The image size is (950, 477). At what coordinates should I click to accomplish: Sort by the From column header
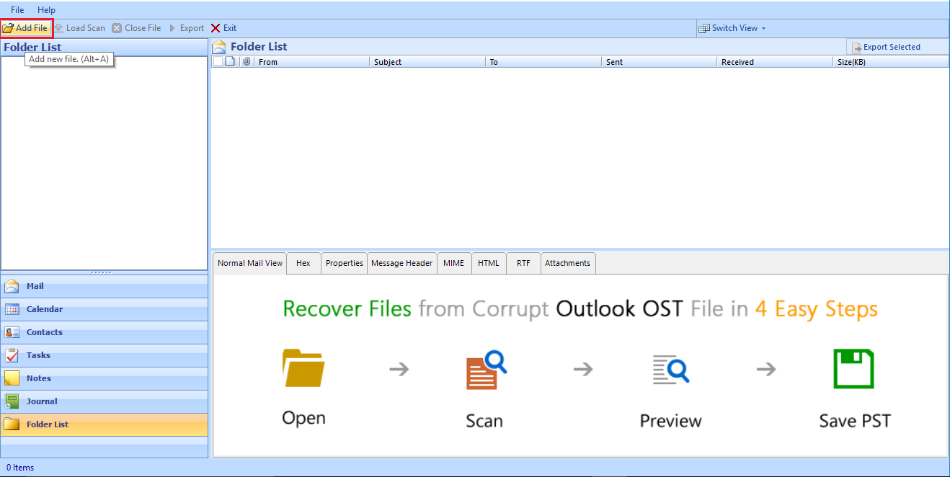[312, 62]
